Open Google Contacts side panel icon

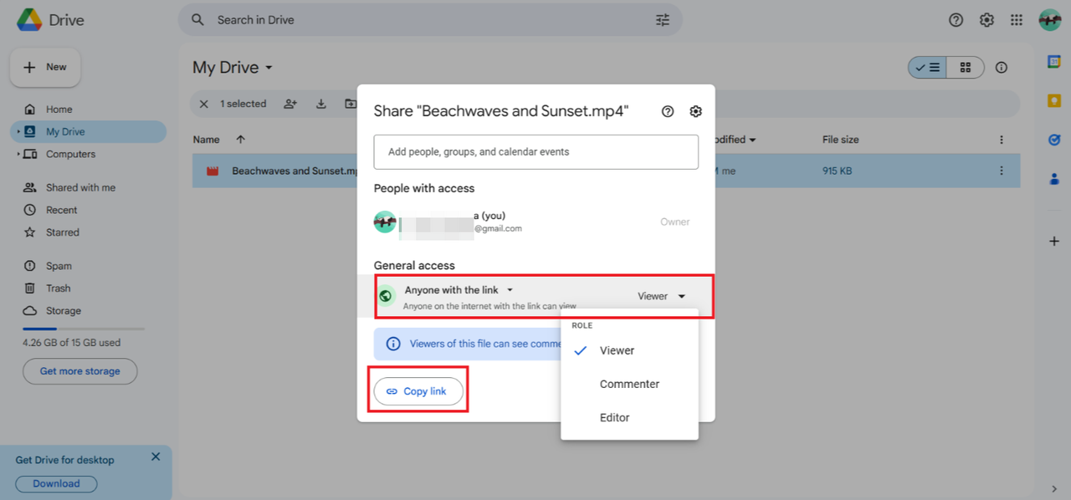point(1054,178)
